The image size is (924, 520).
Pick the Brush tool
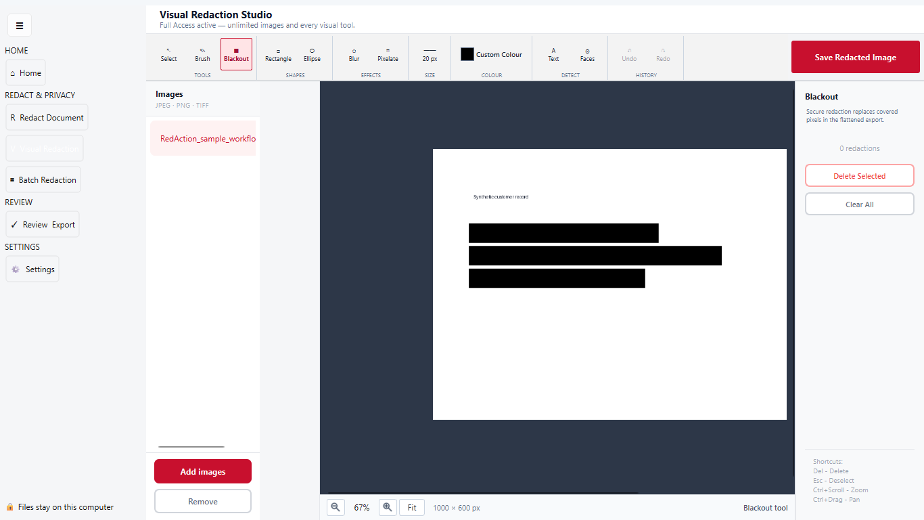pos(203,54)
